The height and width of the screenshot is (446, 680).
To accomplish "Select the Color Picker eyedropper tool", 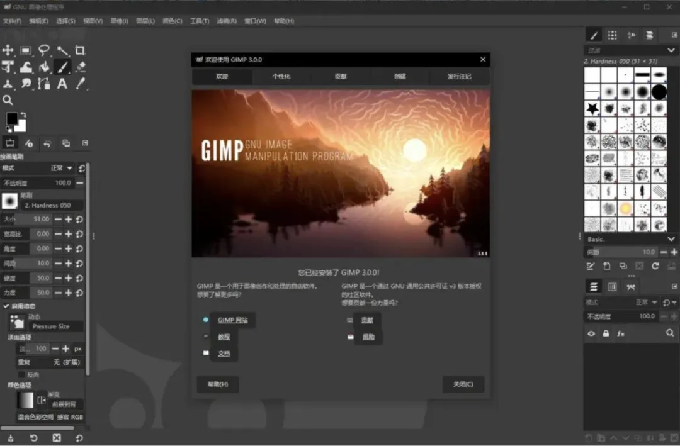I will point(80,83).
